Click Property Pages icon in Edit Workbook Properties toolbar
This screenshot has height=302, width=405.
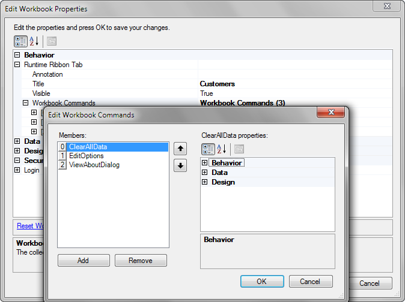pyautogui.click(x=52, y=41)
